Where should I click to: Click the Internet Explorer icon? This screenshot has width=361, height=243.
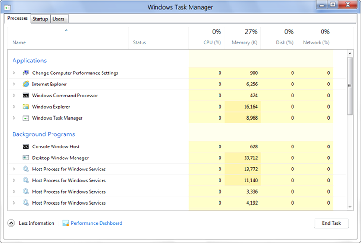(26, 84)
